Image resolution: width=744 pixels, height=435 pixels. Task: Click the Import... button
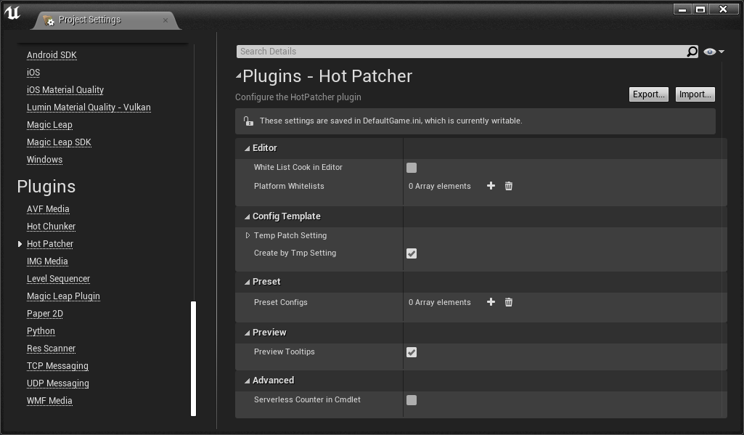pyautogui.click(x=695, y=94)
